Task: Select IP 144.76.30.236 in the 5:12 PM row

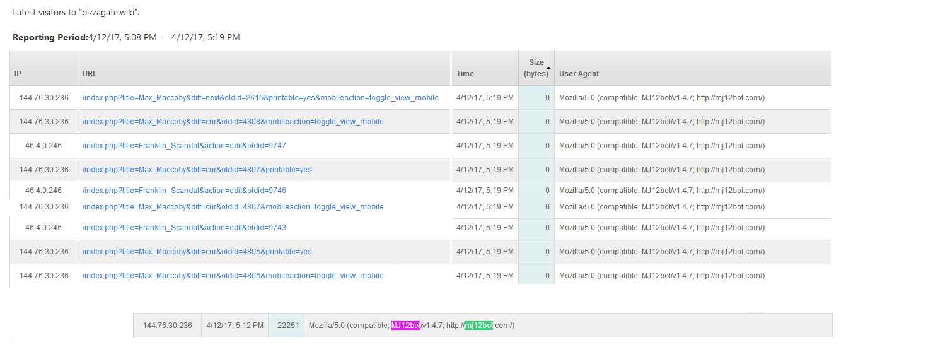Action: 167,326
